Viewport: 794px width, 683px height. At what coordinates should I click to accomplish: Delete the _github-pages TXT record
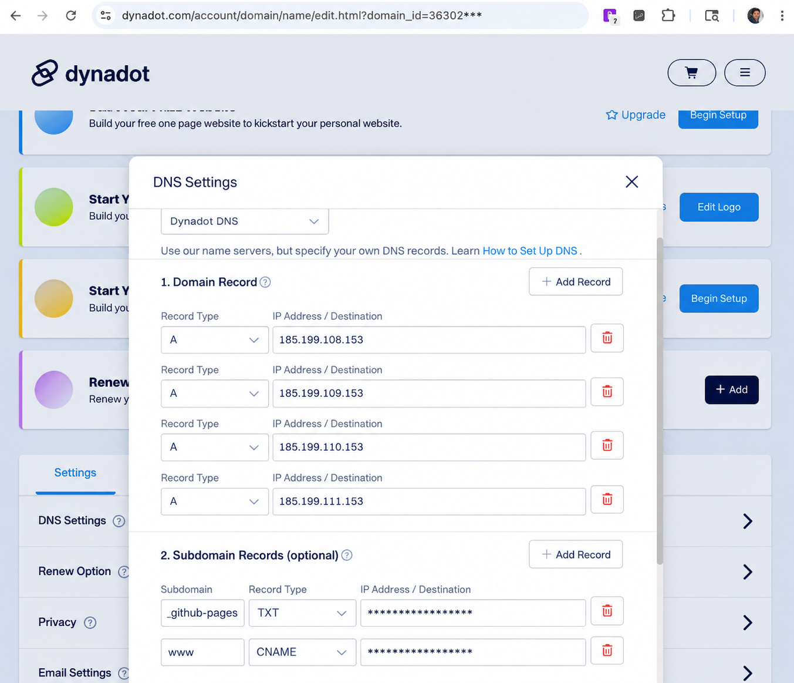(x=607, y=611)
